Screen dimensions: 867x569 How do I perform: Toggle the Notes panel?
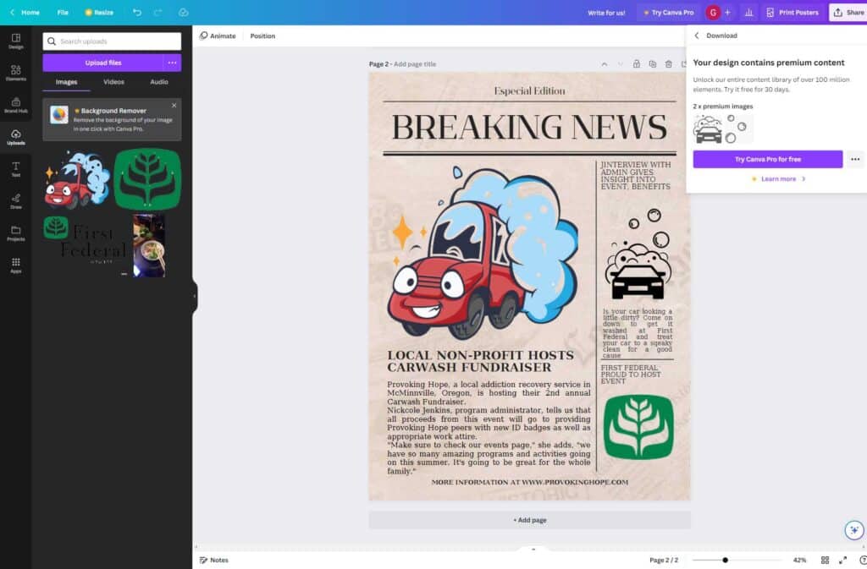click(213, 560)
